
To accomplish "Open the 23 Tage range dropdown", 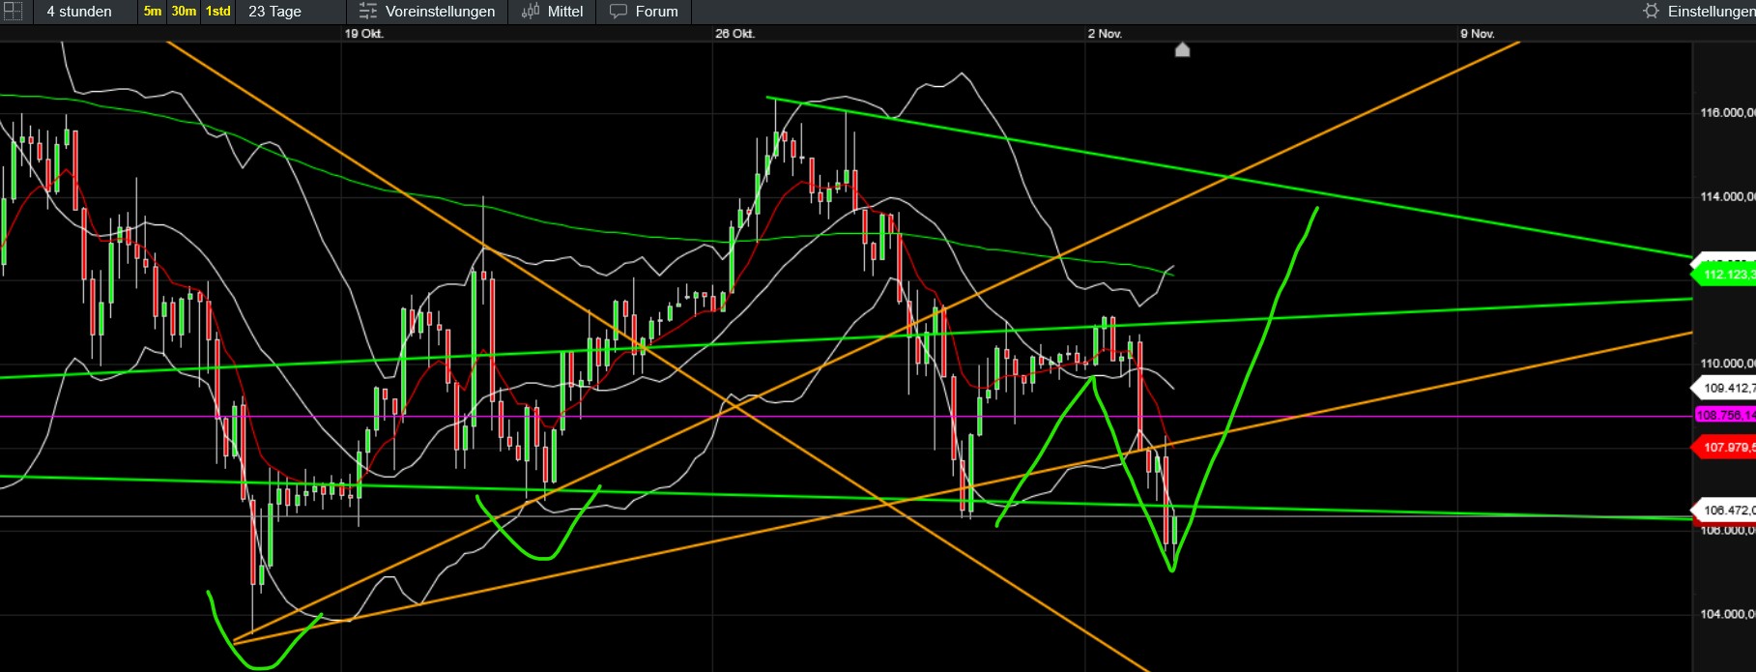I will [275, 12].
